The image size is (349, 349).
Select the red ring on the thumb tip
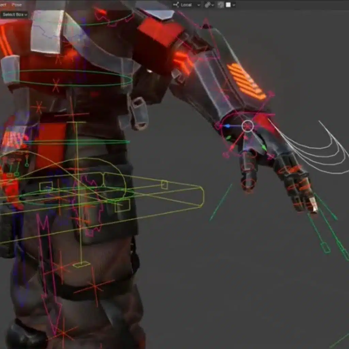click(x=249, y=184)
